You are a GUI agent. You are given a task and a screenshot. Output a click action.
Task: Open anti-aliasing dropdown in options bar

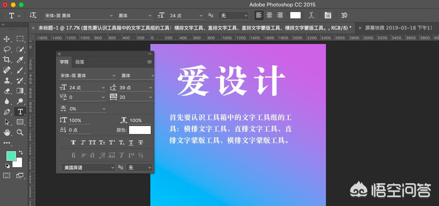233,16
